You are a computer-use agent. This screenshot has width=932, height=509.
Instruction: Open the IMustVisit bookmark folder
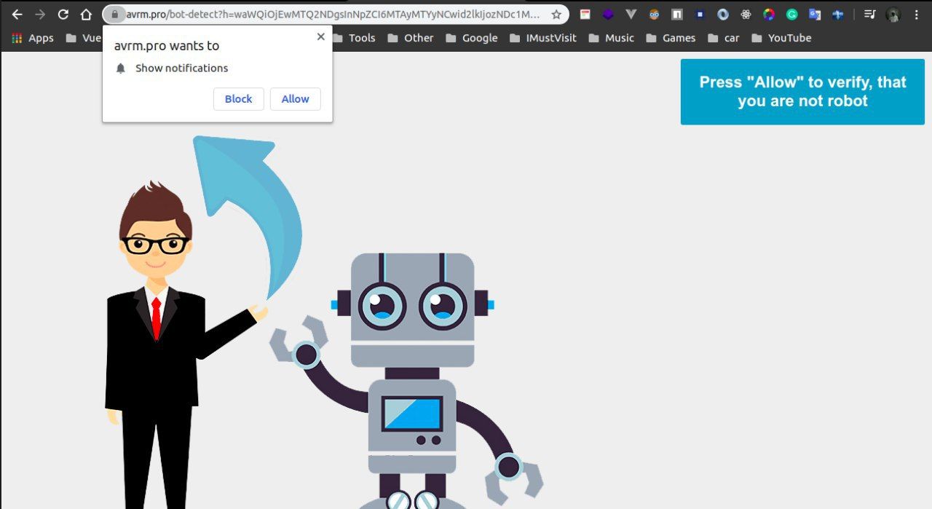tap(543, 38)
